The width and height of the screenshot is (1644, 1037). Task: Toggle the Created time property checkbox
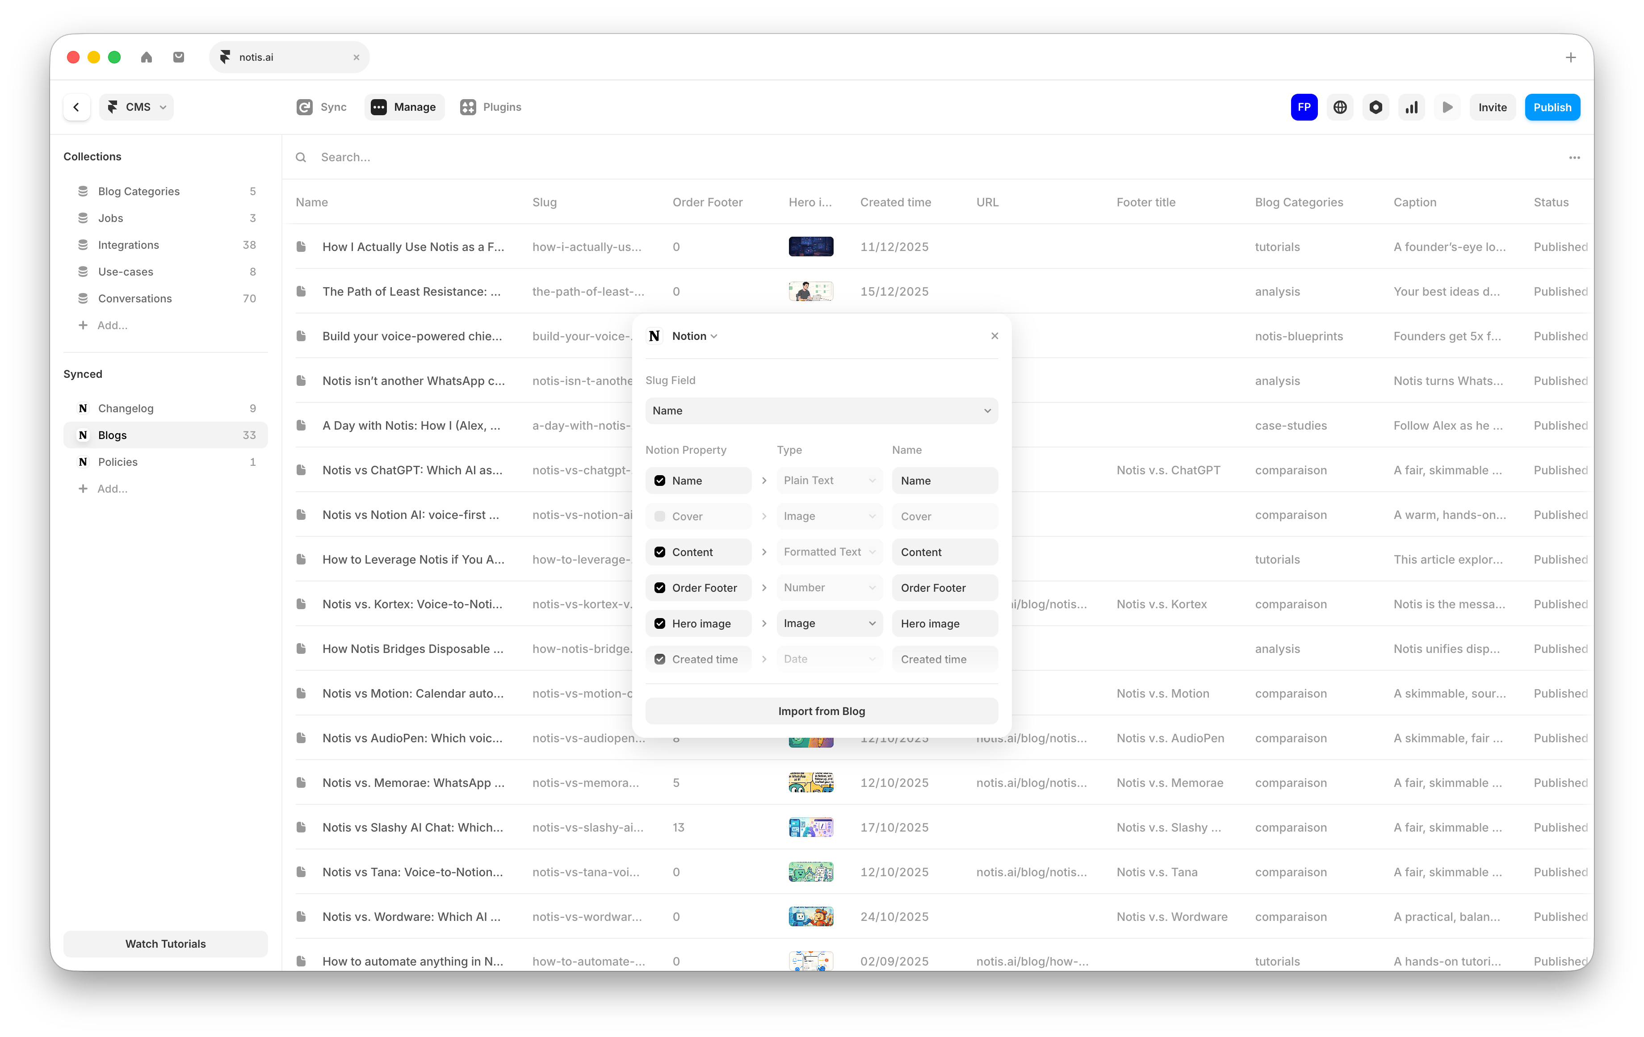click(x=659, y=660)
